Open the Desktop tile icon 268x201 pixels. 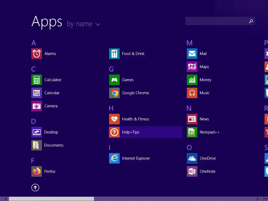[37, 132]
